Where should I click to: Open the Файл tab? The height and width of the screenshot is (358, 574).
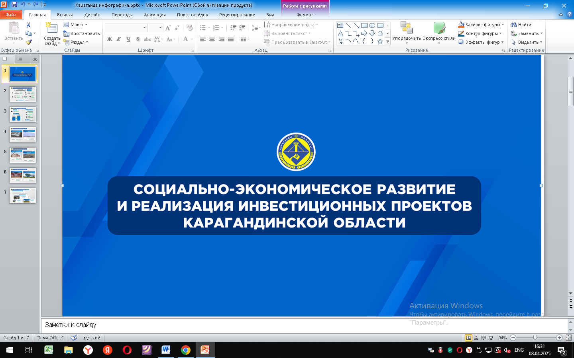tap(11, 15)
